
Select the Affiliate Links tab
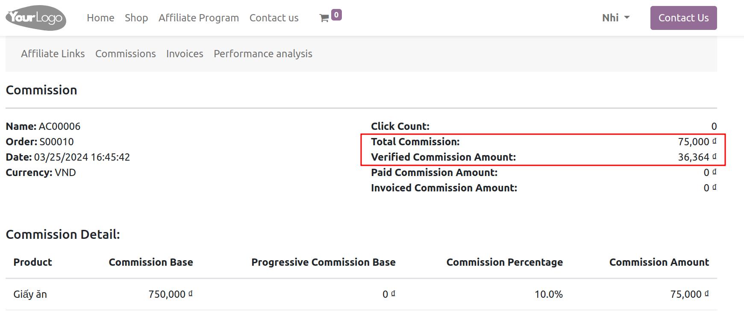coord(52,54)
